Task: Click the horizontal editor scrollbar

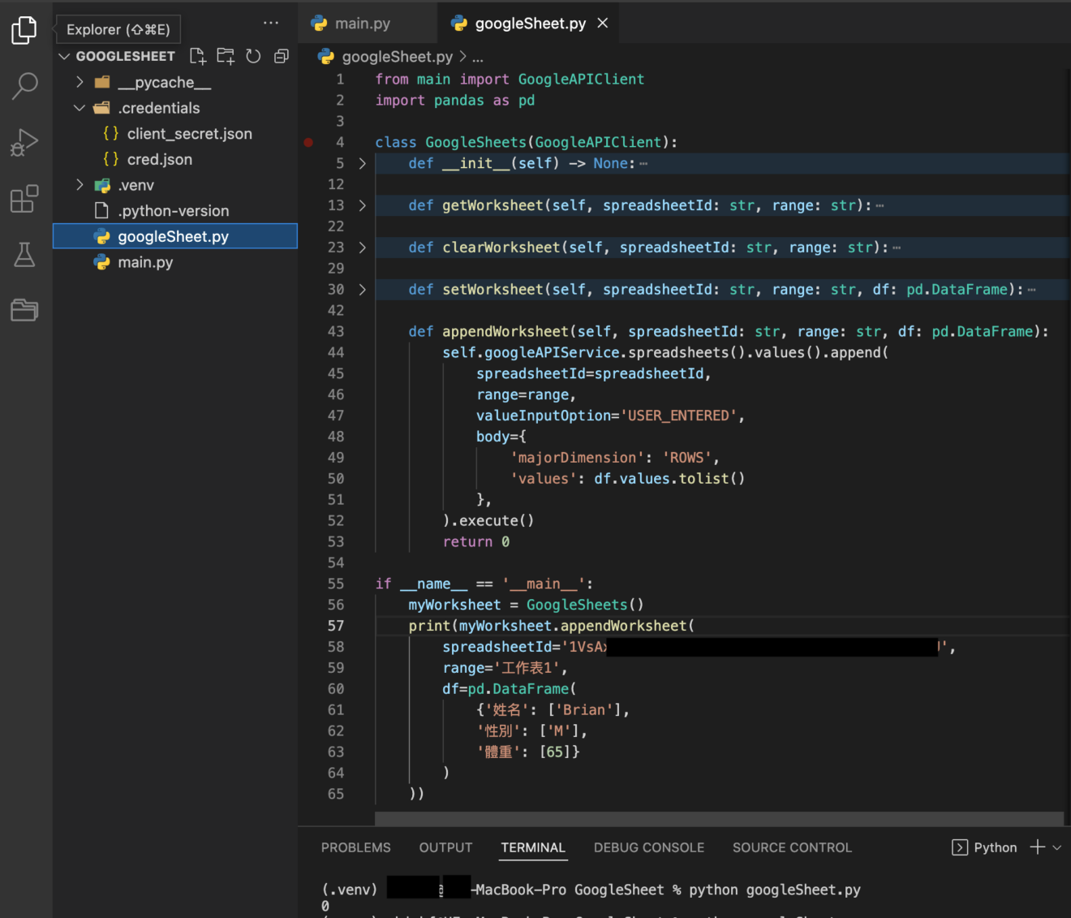Action: tap(720, 818)
